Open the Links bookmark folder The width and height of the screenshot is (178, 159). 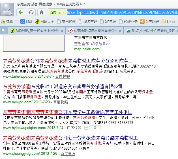(x=168, y=21)
